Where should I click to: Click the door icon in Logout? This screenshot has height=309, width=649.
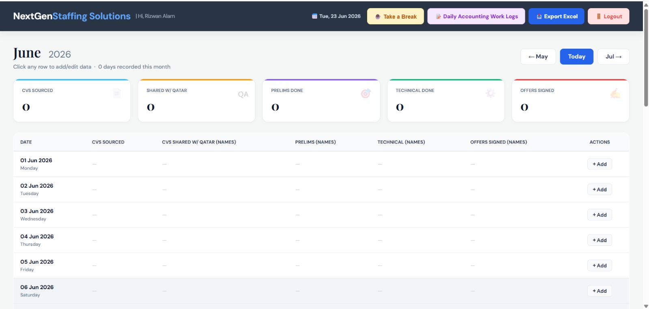click(x=599, y=17)
